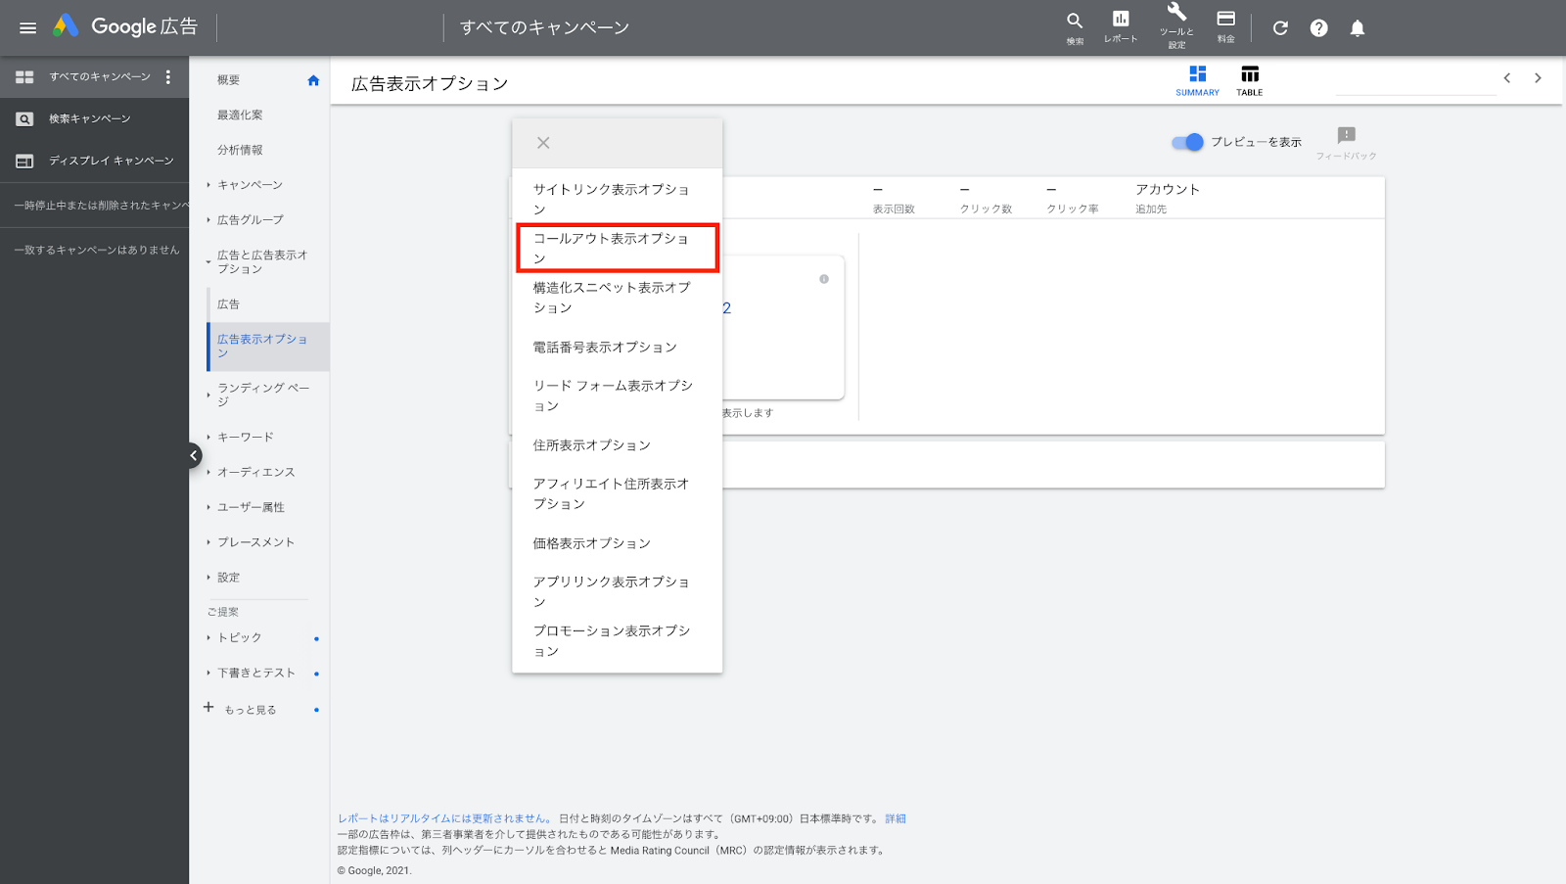The width and height of the screenshot is (1566, 884).
Task: Click the Google Ads logo
Action: (66, 26)
